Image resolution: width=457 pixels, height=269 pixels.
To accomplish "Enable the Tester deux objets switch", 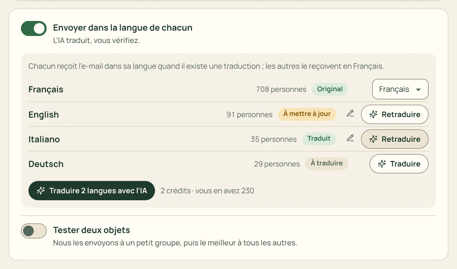I will (x=34, y=231).
